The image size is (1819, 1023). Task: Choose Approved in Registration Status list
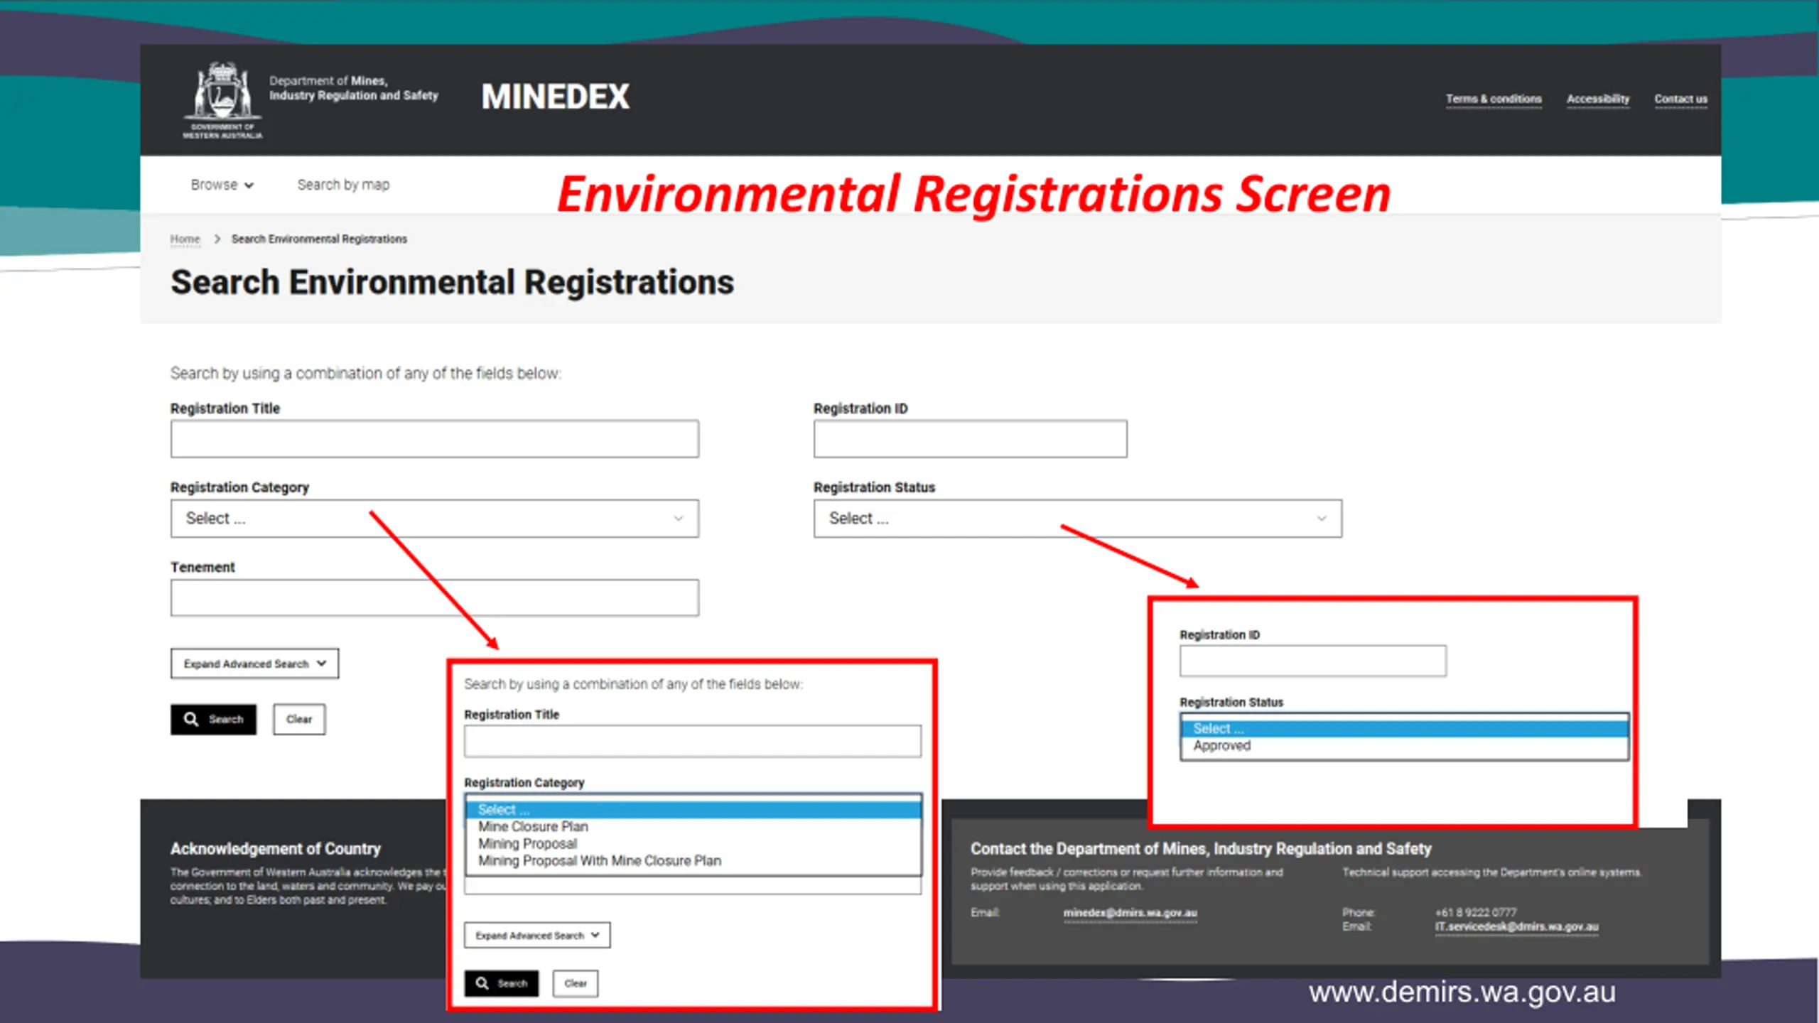pos(1404,745)
